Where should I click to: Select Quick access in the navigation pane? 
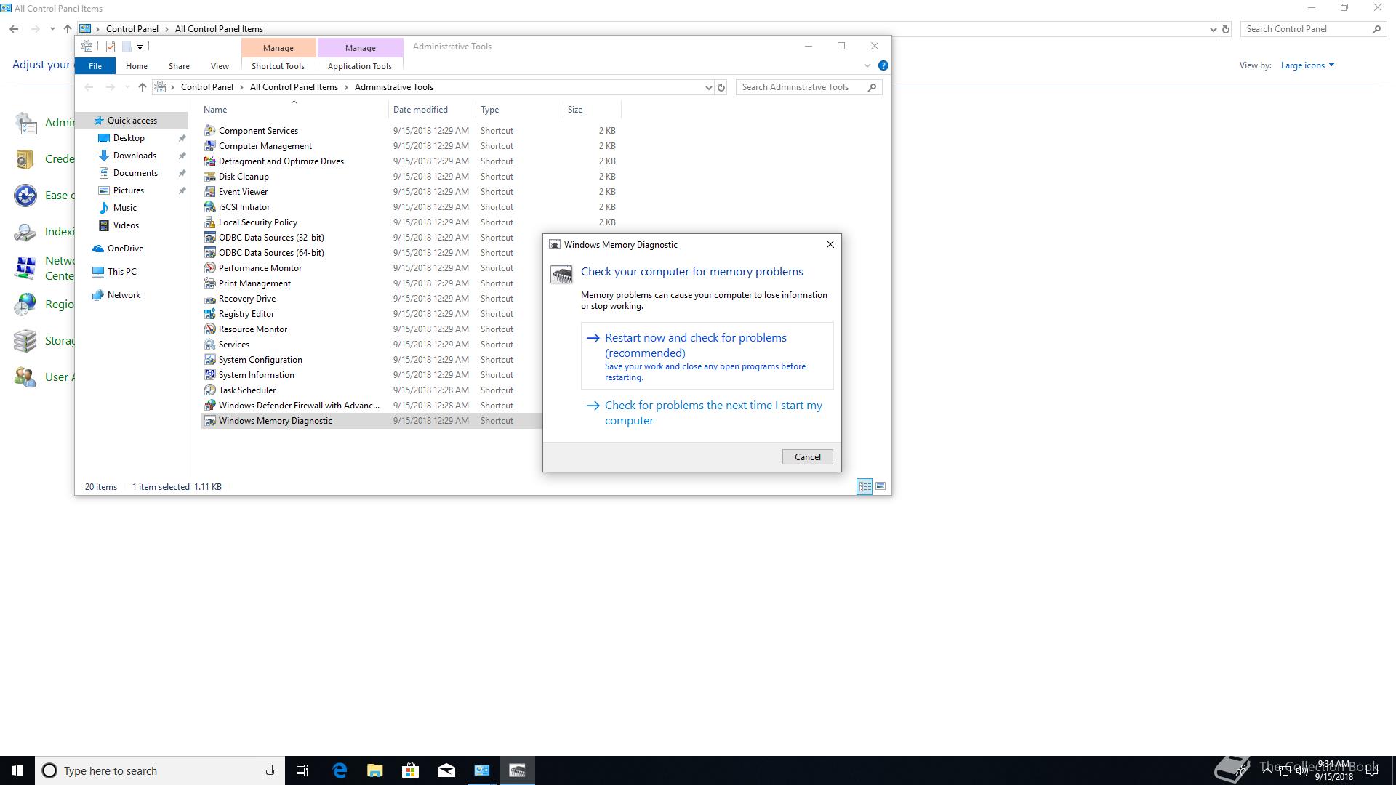click(x=132, y=121)
